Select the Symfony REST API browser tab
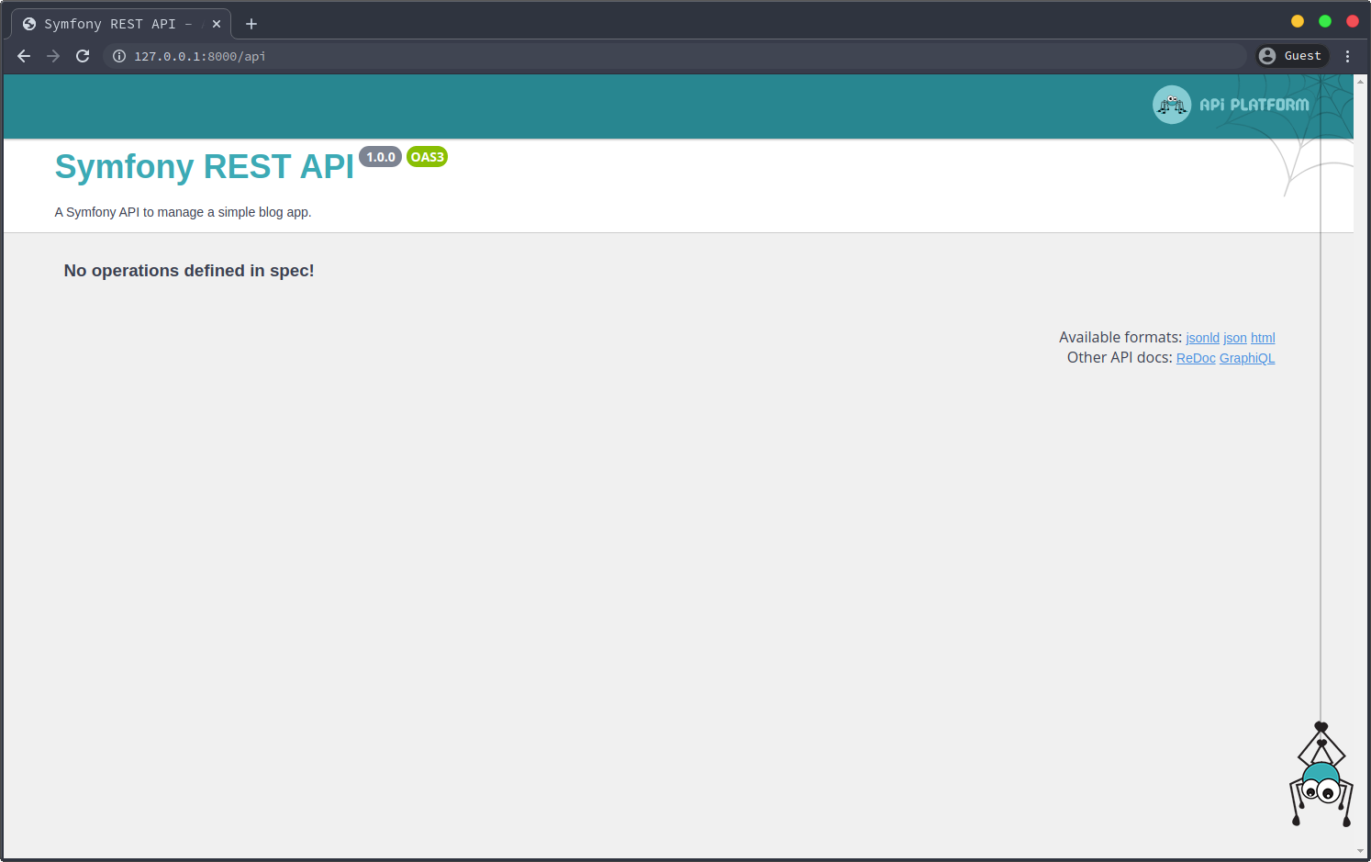The image size is (1371, 862). (x=110, y=24)
